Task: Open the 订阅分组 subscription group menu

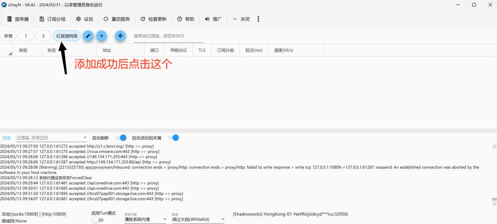Action: [x=52, y=19]
